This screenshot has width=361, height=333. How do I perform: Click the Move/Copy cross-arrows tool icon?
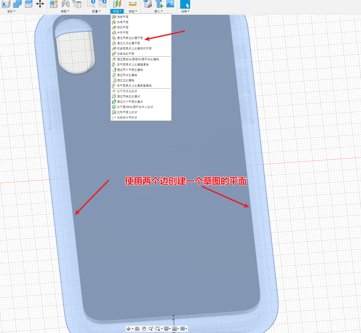(40, 4)
